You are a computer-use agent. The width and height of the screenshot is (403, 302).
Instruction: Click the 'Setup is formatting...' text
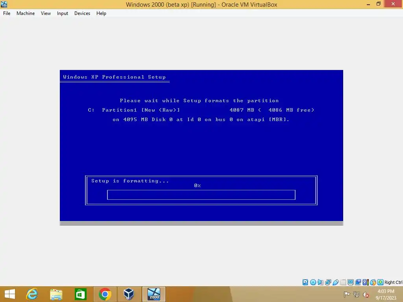click(x=130, y=181)
